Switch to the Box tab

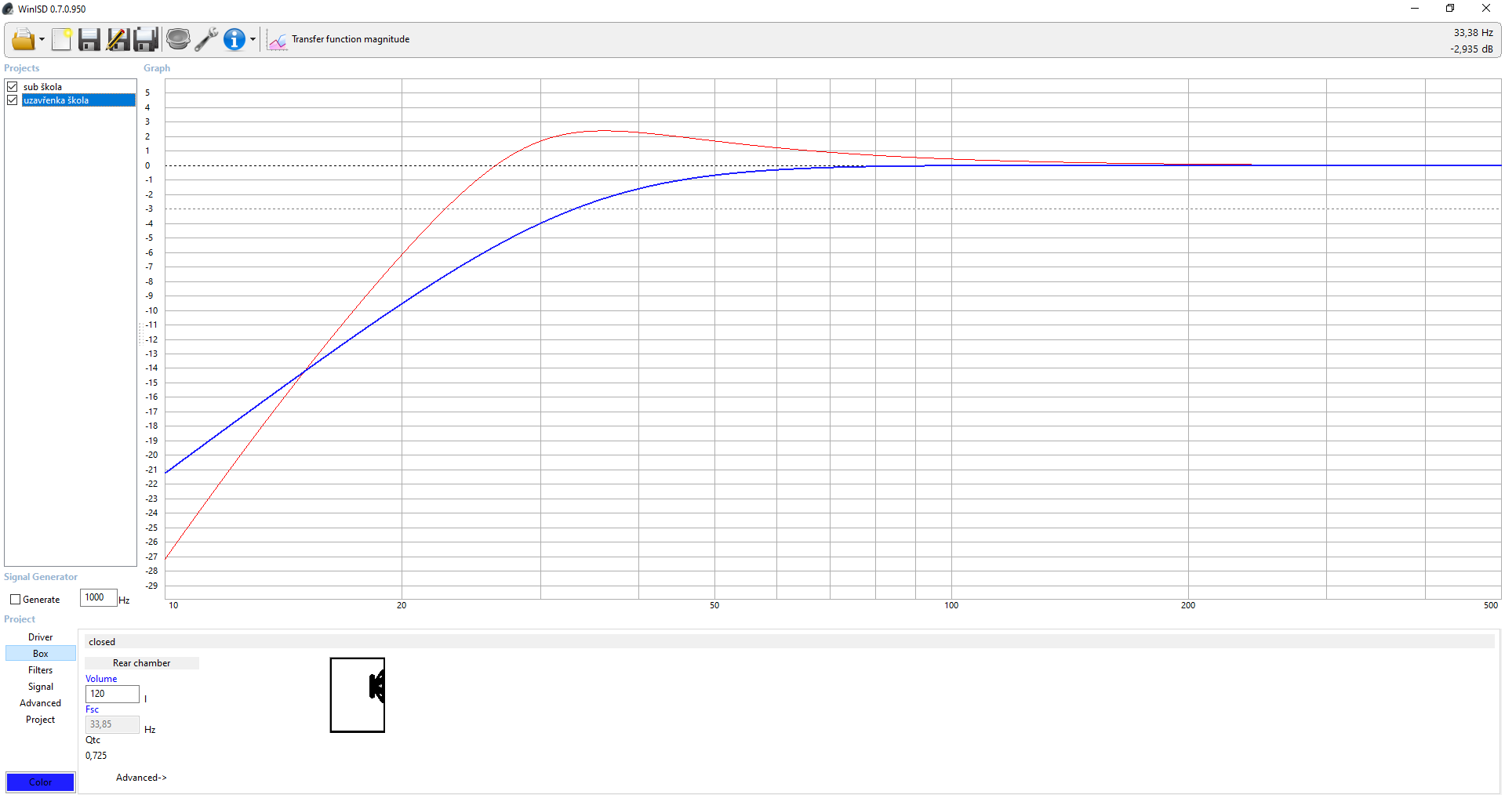tap(41, 654)
